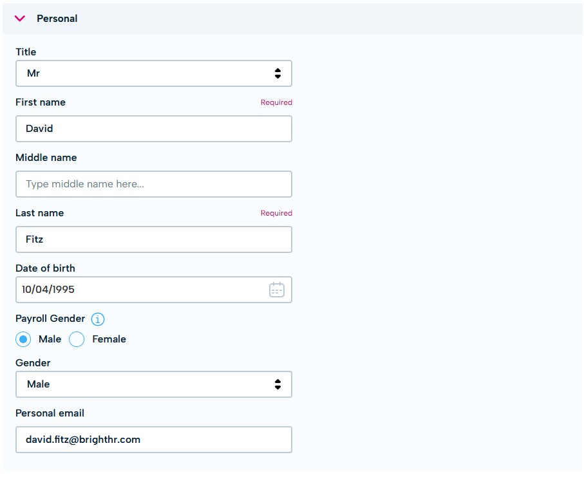Click the Last name field containing Fitz

153,239
